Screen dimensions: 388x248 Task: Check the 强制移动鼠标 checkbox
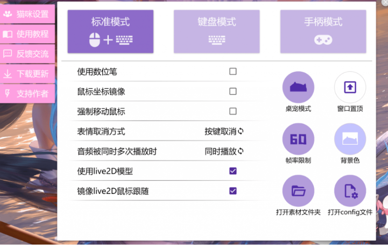coord(233,111)
